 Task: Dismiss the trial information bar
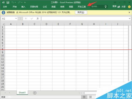point(129,12)
